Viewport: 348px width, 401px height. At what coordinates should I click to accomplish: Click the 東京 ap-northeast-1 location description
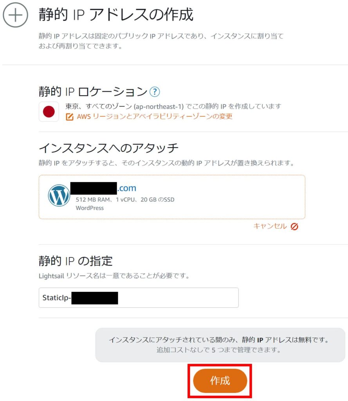tap(173, 106)
